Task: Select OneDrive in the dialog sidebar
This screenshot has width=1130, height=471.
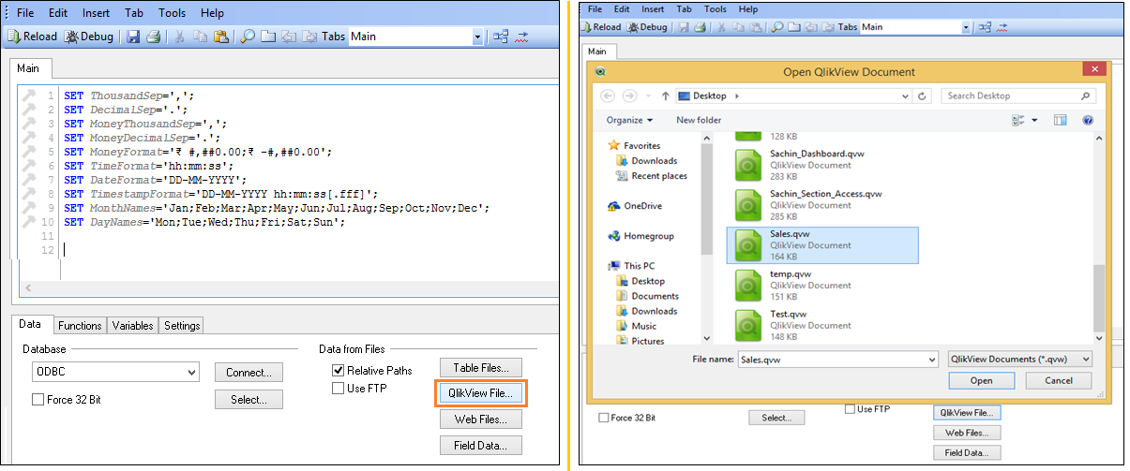Action: click(642, 206)
